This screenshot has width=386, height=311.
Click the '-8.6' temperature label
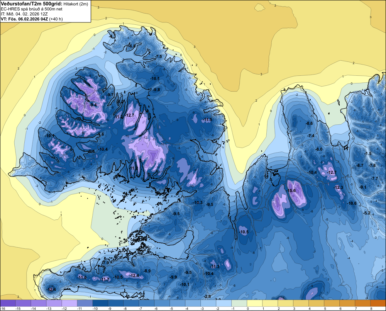tap(309, 124)
